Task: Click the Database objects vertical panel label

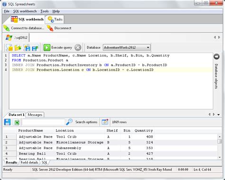Action: coord(216,76)
